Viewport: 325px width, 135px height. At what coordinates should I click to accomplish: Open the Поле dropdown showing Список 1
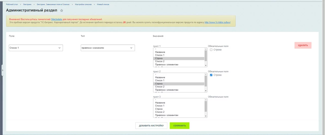[36, 48]
